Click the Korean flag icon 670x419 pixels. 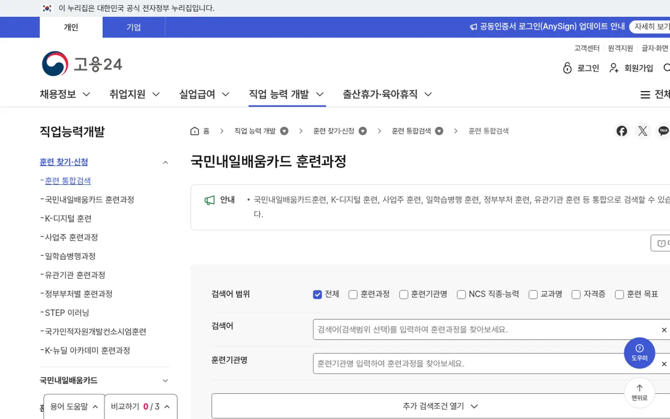47,8
